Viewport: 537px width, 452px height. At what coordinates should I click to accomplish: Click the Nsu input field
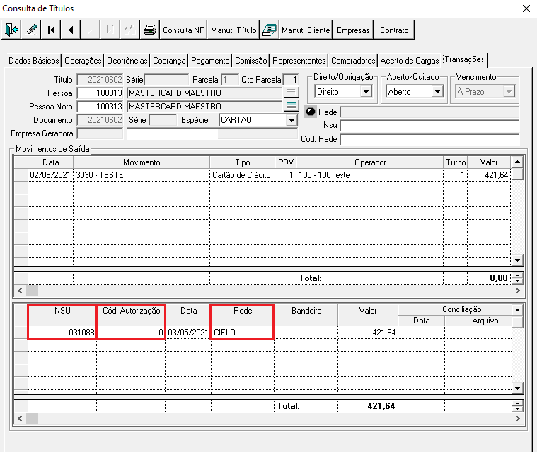429,125
